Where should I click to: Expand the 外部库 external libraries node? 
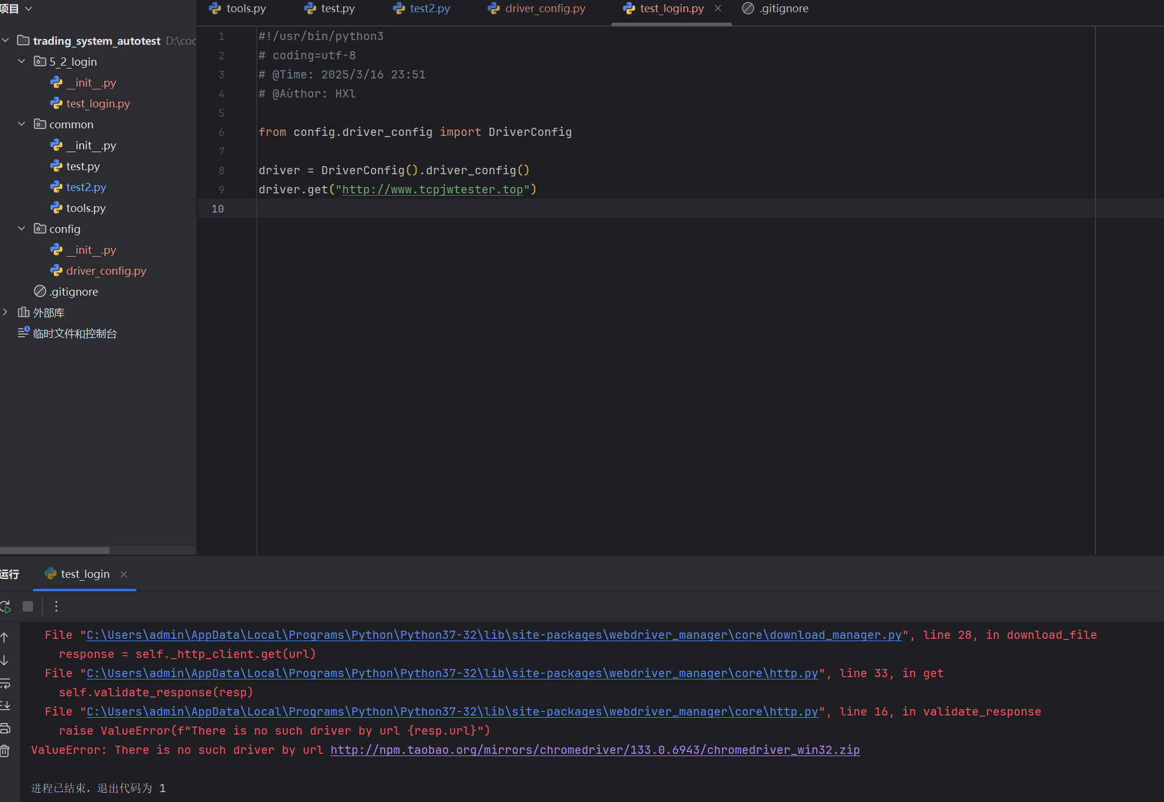point(5,312)
